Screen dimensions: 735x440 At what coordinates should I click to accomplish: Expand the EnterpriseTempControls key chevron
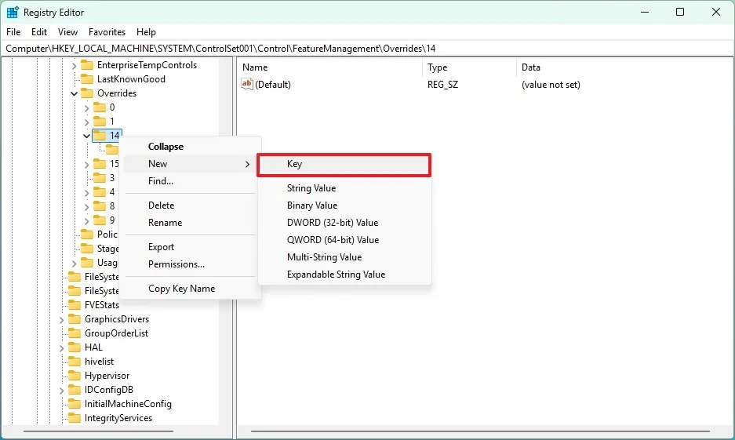(75, 65)
